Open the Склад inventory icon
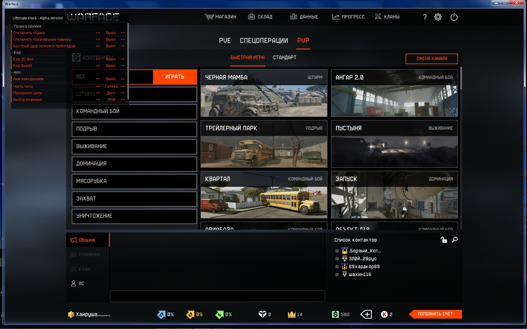The image size is (527, 329). (x=251, y=17)
